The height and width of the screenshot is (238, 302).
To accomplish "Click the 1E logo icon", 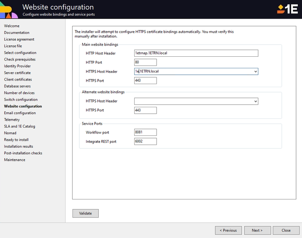I will click(x=287, y=9).
